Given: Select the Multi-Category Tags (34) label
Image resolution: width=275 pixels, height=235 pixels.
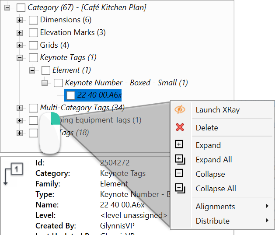Looking at the screenshot, I should (x=82, y=108).
